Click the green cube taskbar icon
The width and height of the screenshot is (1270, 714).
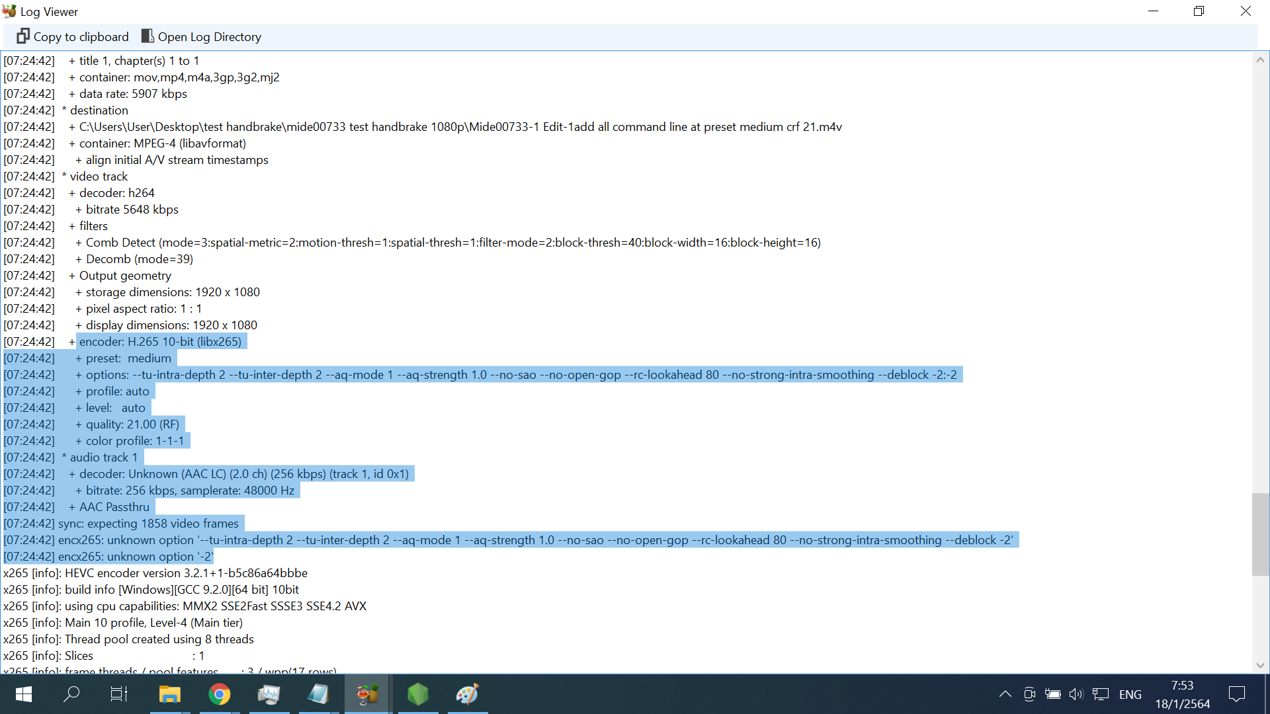pyautogui.click(x=417, y=694)
